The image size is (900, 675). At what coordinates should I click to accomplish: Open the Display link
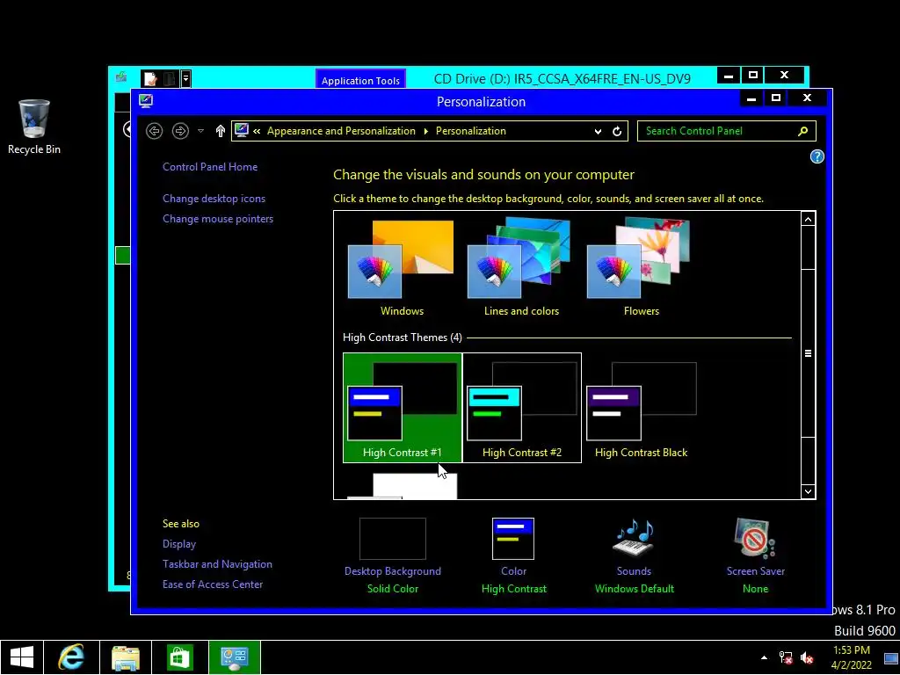pos(179,543)
